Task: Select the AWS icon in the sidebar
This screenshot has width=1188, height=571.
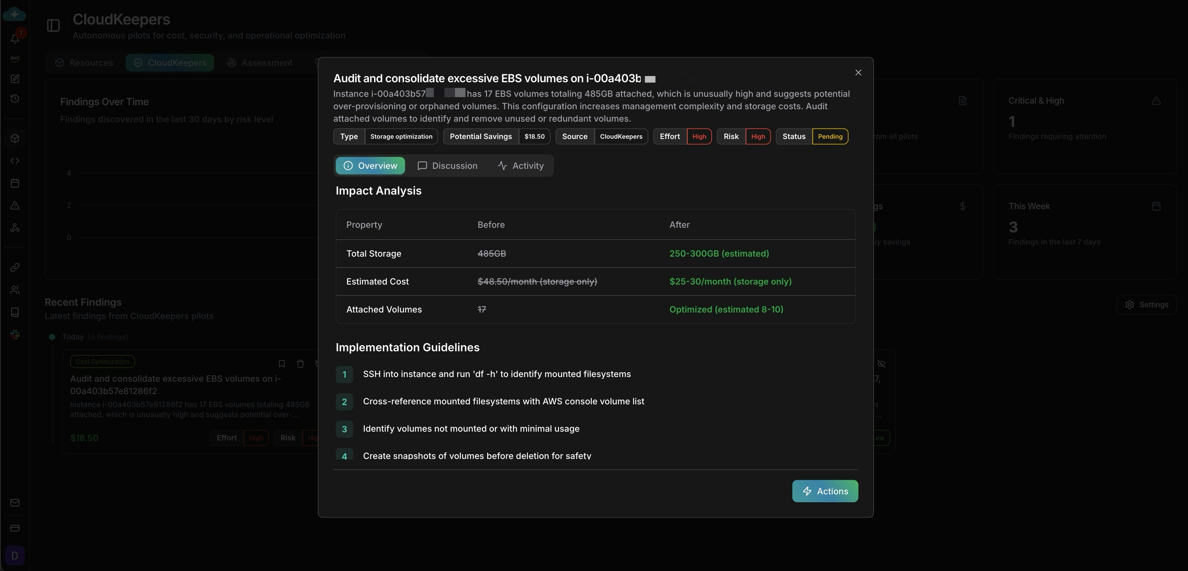Action: [14, 59]
